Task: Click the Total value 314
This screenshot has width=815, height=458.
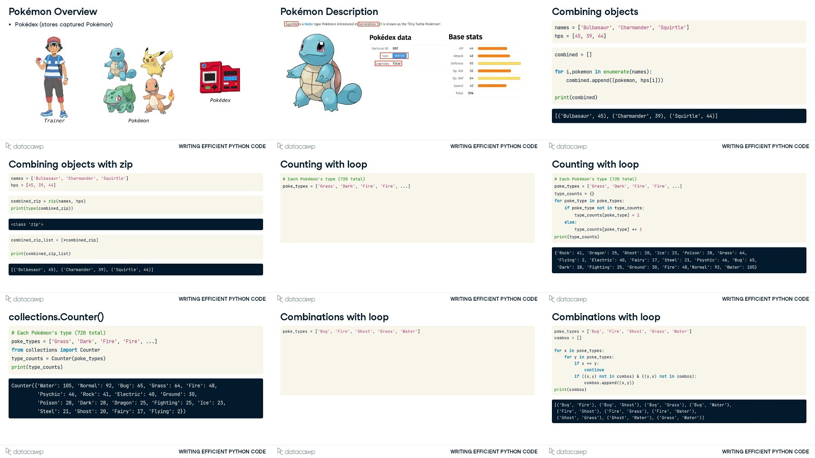Action: pyautogui.click(x=471, y=93)
